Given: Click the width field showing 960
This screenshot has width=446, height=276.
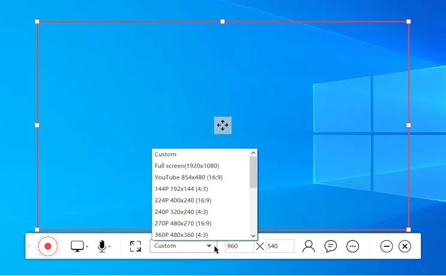Looking at the screenshot, I should pos(240,246).
